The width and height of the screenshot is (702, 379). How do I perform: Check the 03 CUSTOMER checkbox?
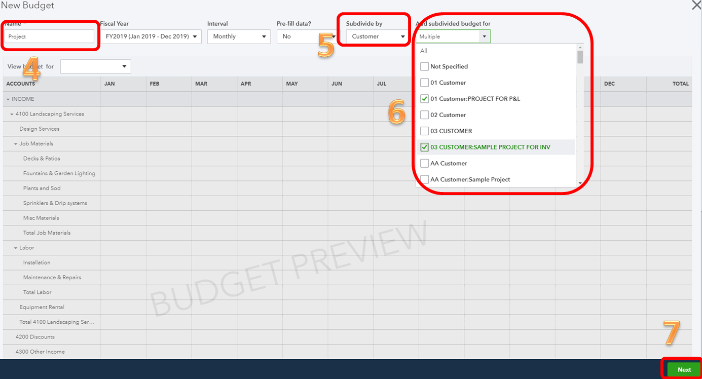424,131
